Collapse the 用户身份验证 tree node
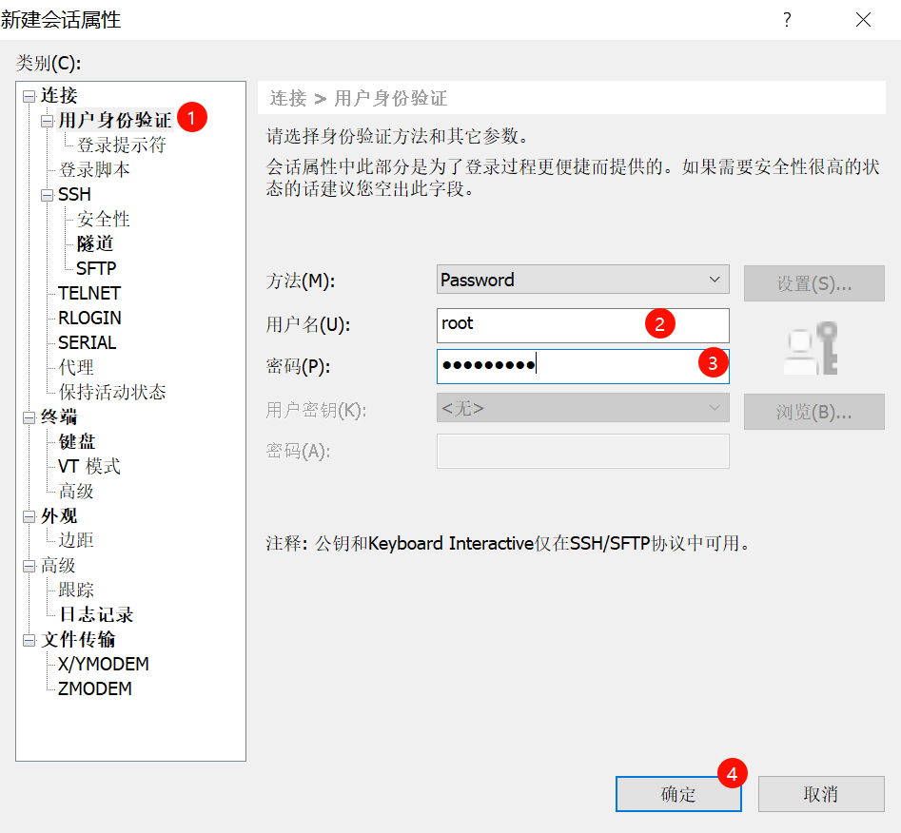Image resolution: width=901 pixels, height=833 pixels. pyautogui.click(x=47, y=121)
